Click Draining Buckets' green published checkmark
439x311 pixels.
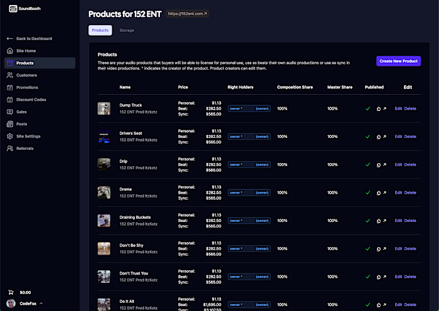coord(368,221)
